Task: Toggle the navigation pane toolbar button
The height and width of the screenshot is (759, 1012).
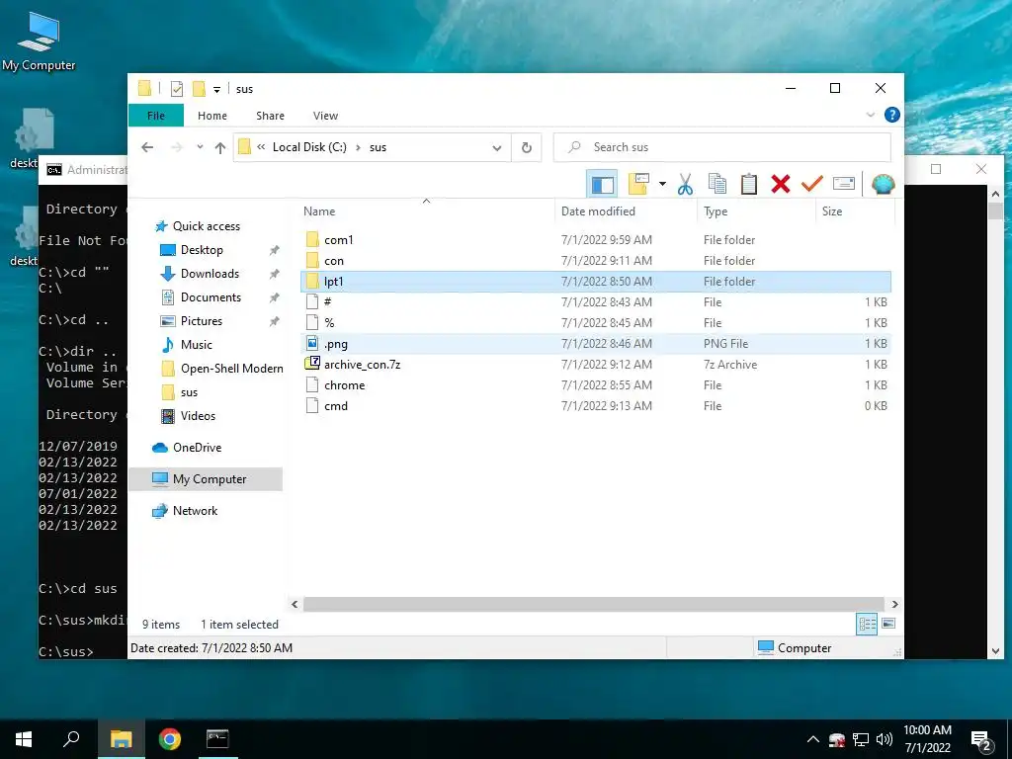Action: (x=602, y=185)
